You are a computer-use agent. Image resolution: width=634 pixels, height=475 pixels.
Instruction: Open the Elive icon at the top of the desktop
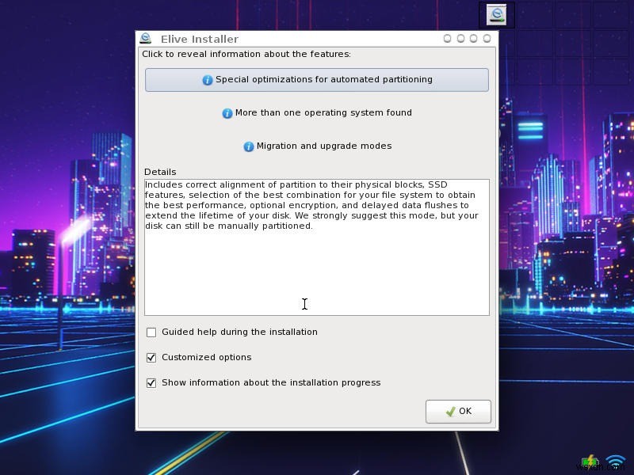496,13
